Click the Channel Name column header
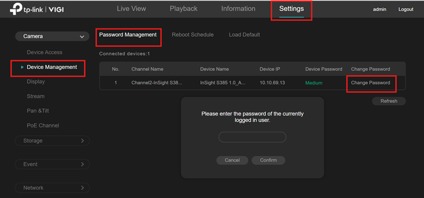 [x=147, y=69]
